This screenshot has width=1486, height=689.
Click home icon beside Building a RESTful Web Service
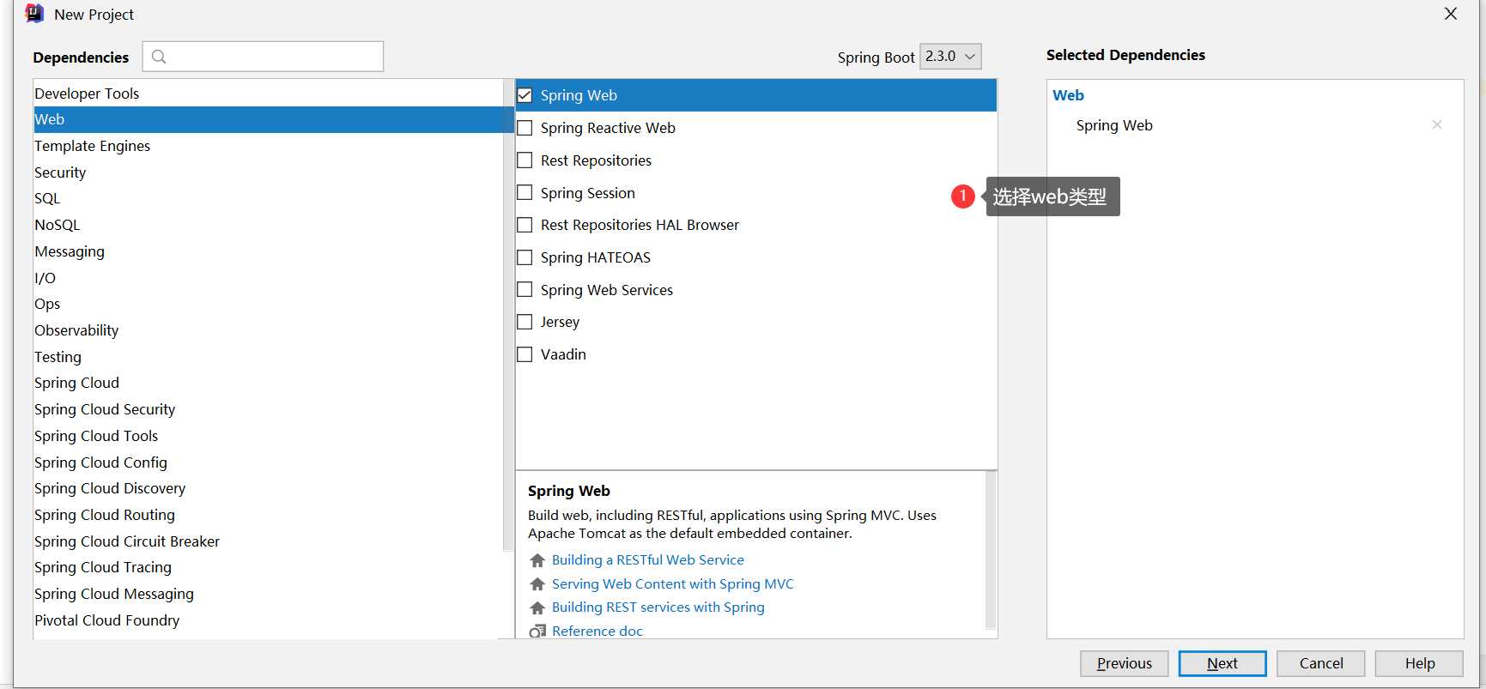(537, 560)
